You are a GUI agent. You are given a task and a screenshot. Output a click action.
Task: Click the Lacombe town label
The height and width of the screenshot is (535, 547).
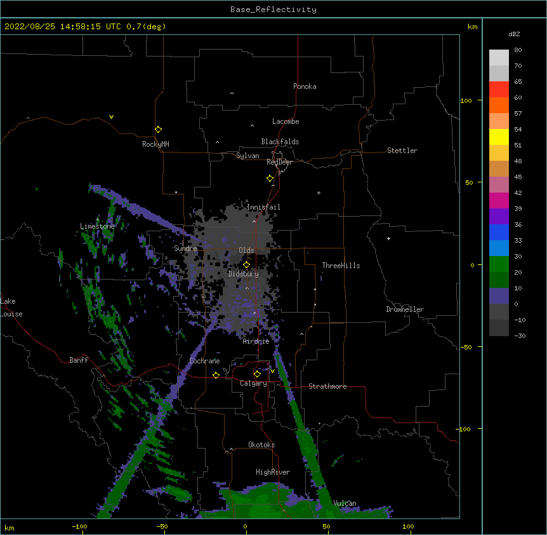(286, 121)
